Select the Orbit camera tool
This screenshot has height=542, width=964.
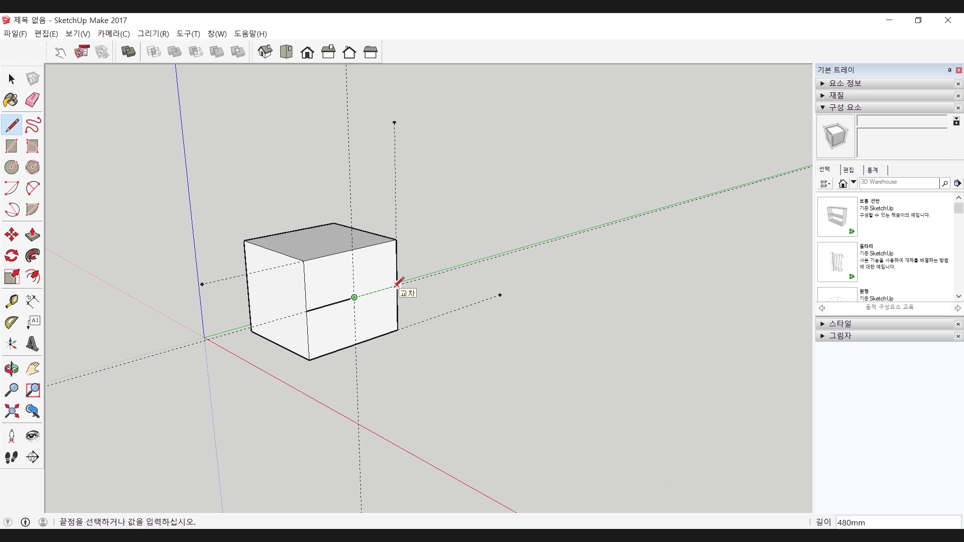click(11, 369)
